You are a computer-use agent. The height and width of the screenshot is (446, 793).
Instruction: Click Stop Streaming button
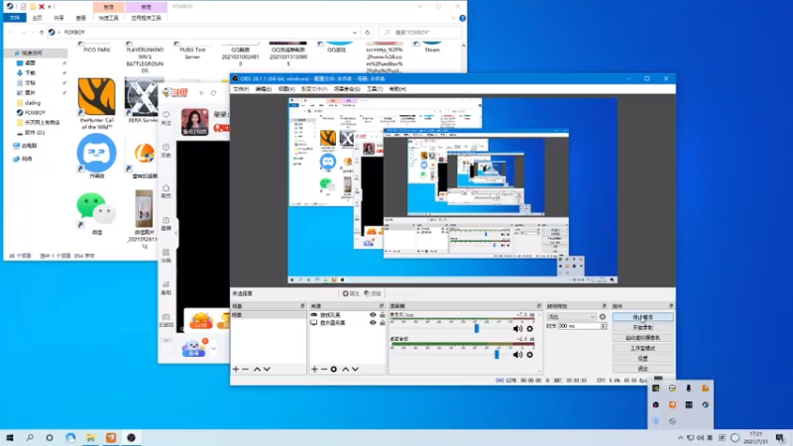tap(642, 317)
